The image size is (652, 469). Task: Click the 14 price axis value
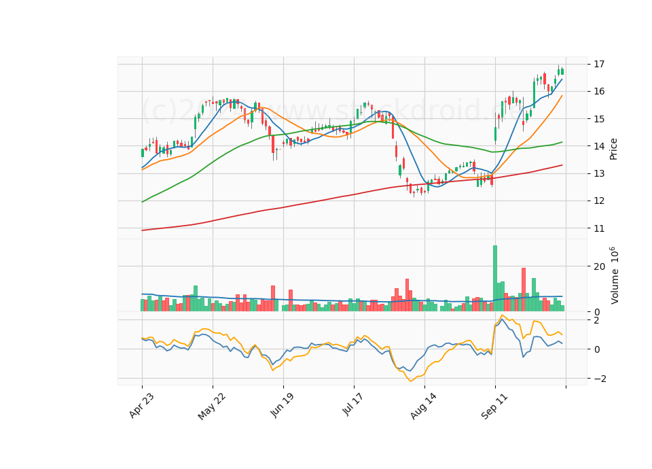pyautogui.click(x=599, y=146)
